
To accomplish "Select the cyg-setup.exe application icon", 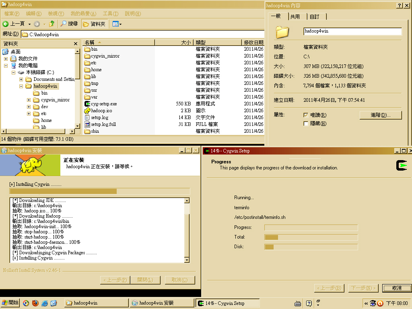I will 87,104.
